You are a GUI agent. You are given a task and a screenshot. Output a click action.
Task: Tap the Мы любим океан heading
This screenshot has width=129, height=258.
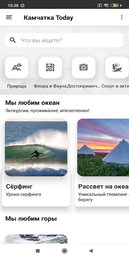tap(33, 103)
